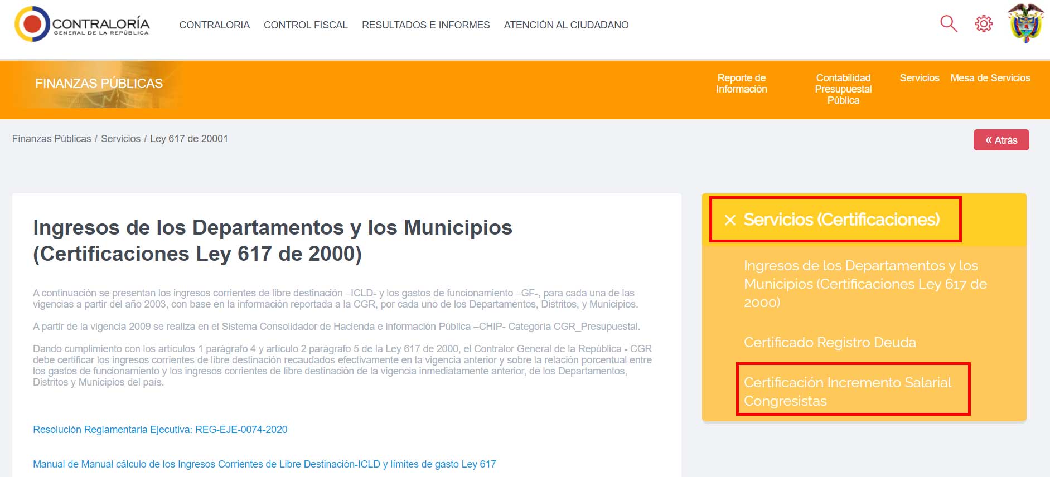The image size is (1050, 477).
Task: Open Servicios in the orange bar
Action: [x=919, y=78]
